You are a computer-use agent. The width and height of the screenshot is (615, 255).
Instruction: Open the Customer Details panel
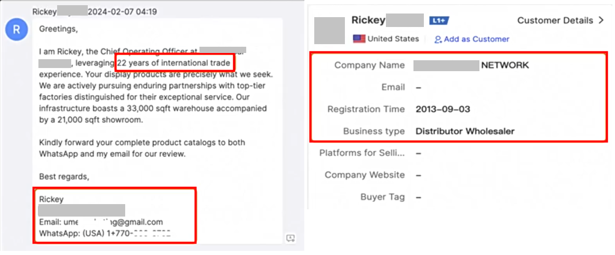tap(555, 21)
